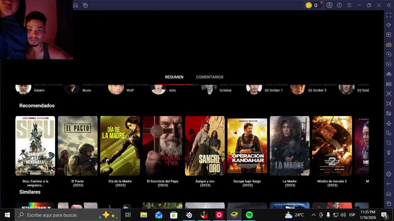Click the home icon in the title bar

point(75,5)
